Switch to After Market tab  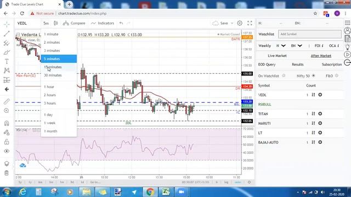pos(321,56)
